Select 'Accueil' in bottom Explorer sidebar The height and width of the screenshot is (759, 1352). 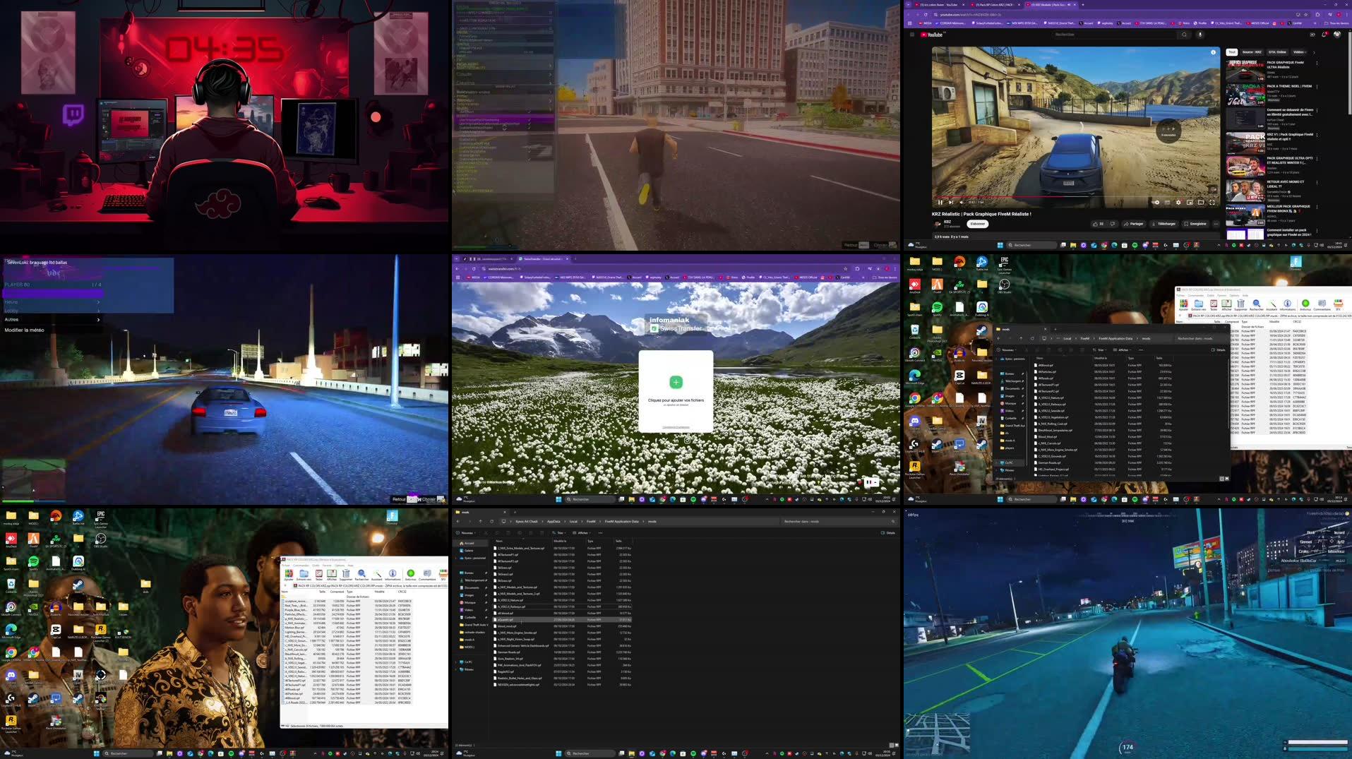(x=469, y=543)
